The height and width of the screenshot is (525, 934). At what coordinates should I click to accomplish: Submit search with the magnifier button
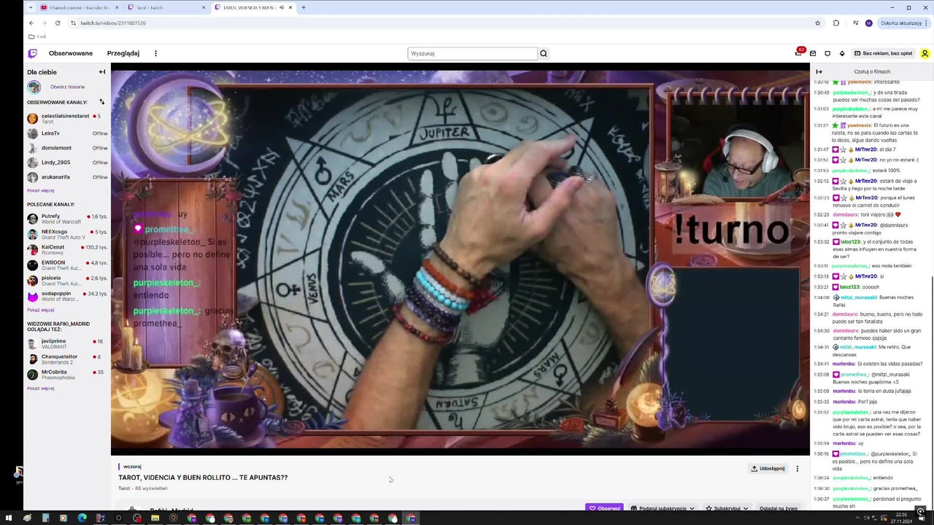tap(544, 53)
